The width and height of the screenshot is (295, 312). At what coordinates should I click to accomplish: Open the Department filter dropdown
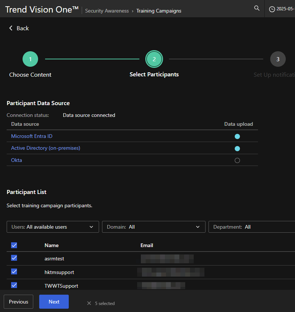(251, 227)
